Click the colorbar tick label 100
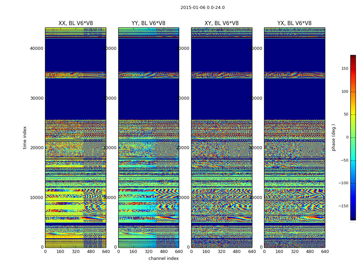This screenshot has height=275, width=361. tap(344, 91)
